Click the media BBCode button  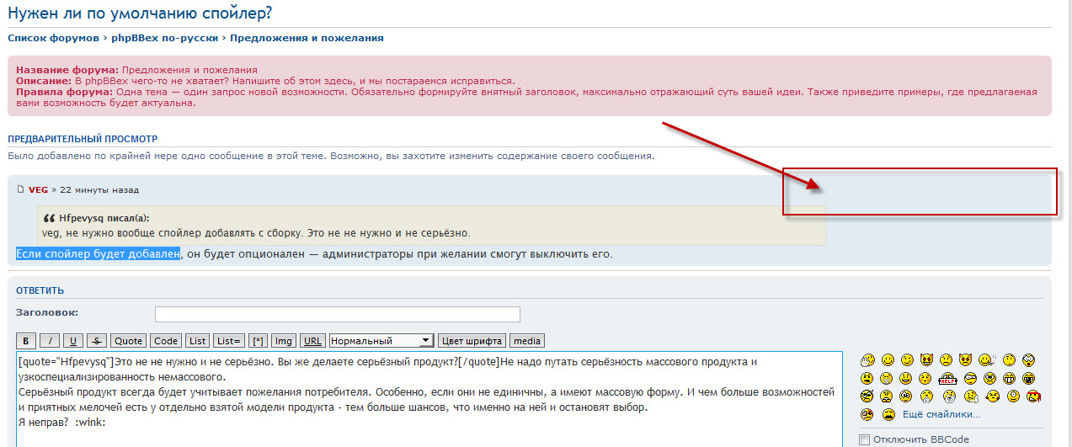coord(527,341)
